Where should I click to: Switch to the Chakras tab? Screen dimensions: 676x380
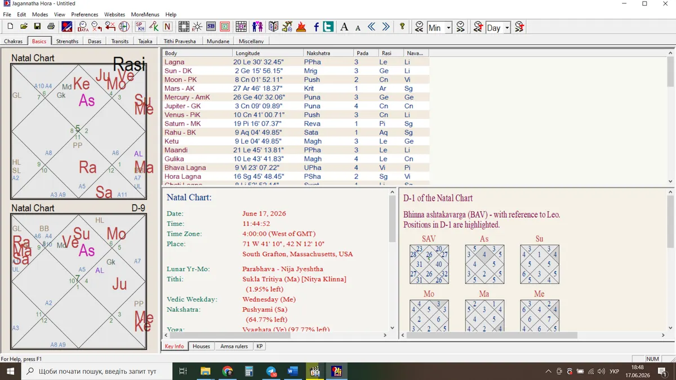tap(14, 41)
